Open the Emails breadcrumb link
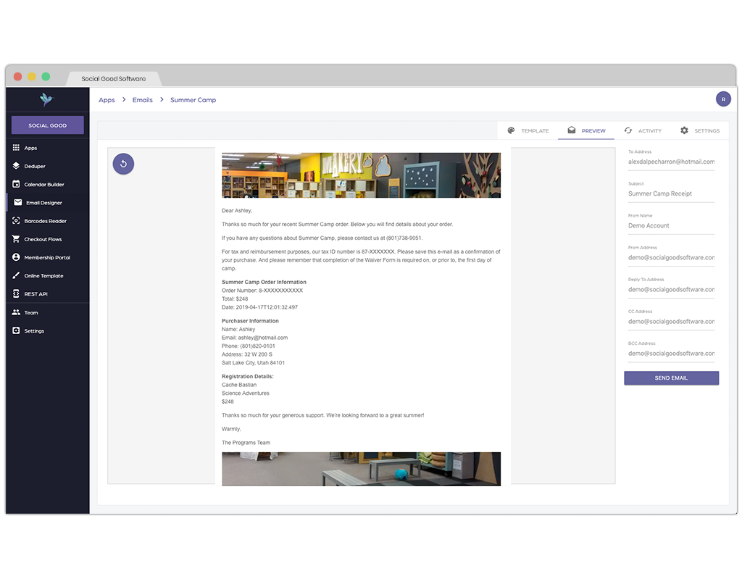Viewport: 742px width, 571px height. click(x=142, y=100)
